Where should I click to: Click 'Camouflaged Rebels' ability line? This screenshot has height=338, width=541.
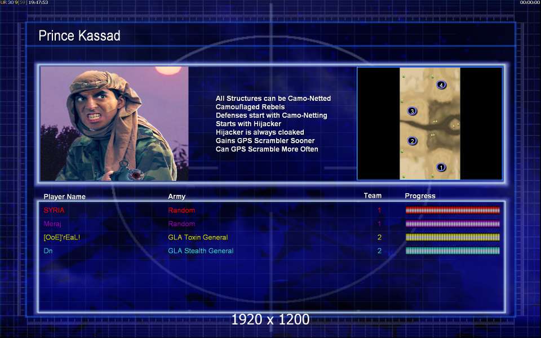click(x=250, y=107)
